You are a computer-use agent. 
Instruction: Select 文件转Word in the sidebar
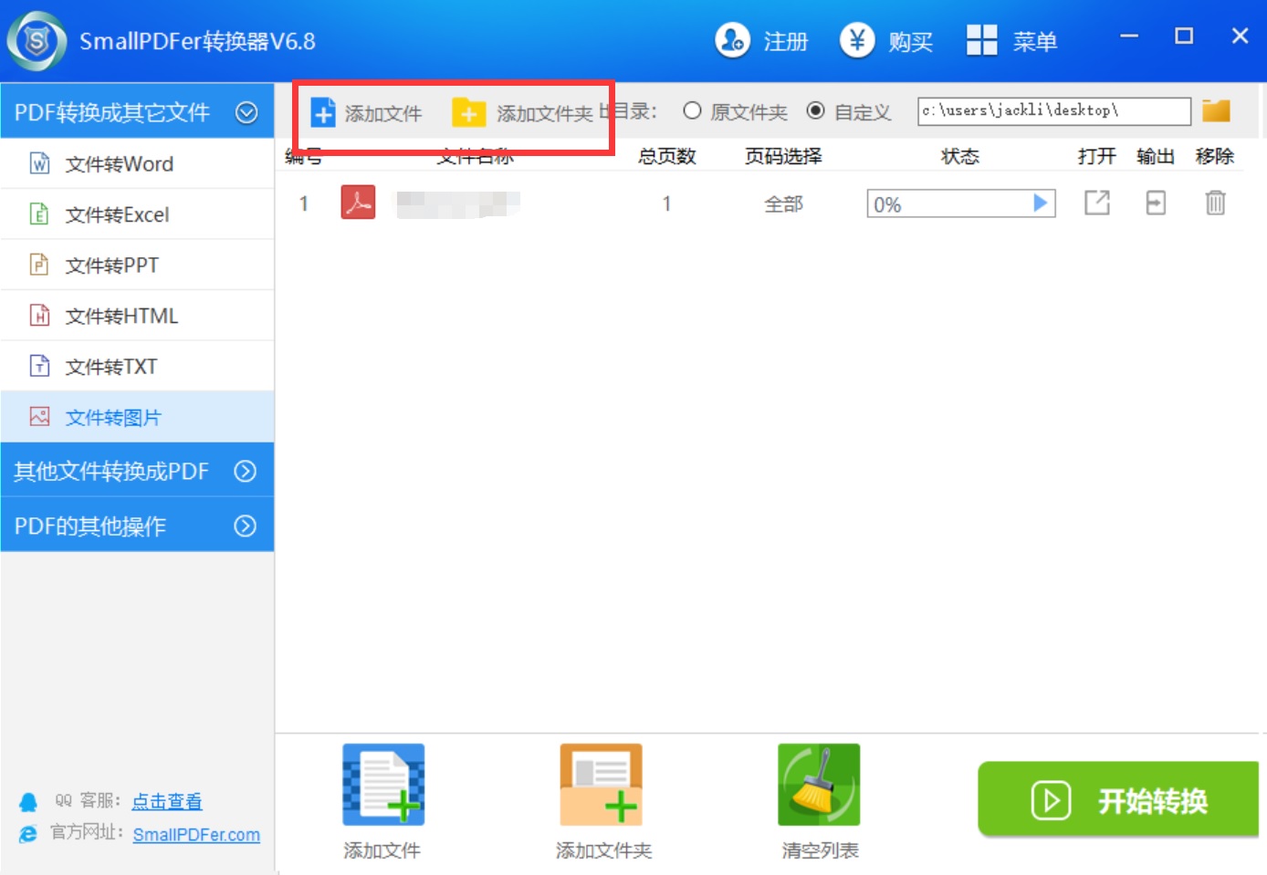[x=119, y=164]
